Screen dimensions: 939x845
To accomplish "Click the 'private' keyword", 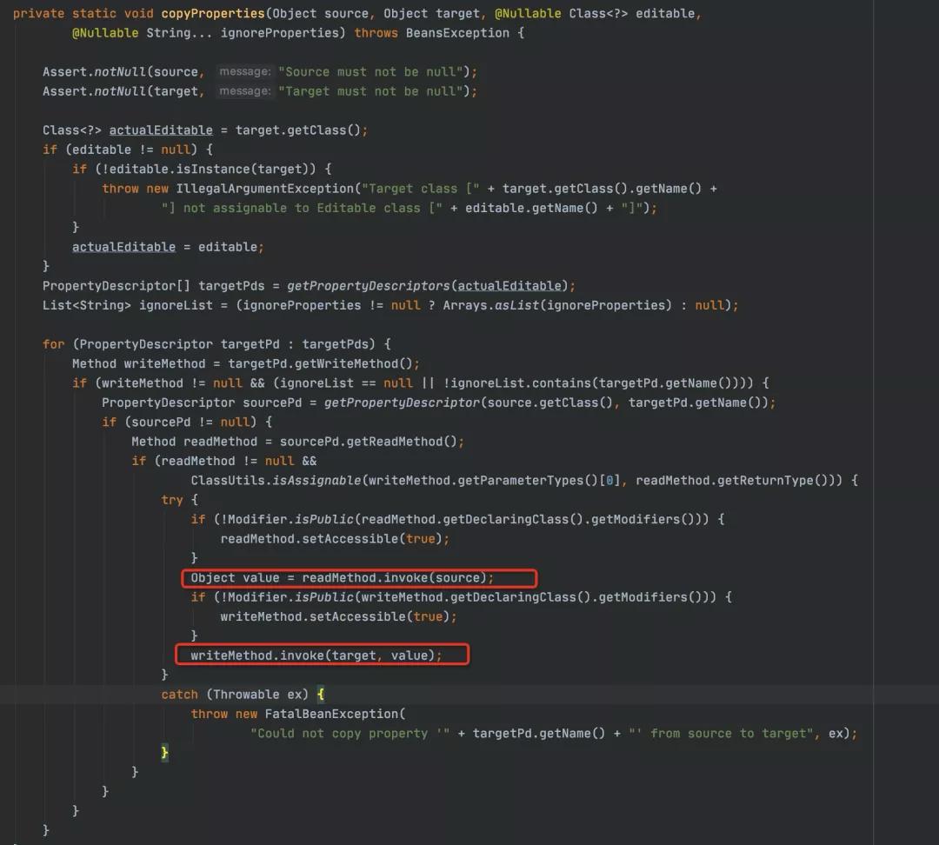I will tap(38, 13).
